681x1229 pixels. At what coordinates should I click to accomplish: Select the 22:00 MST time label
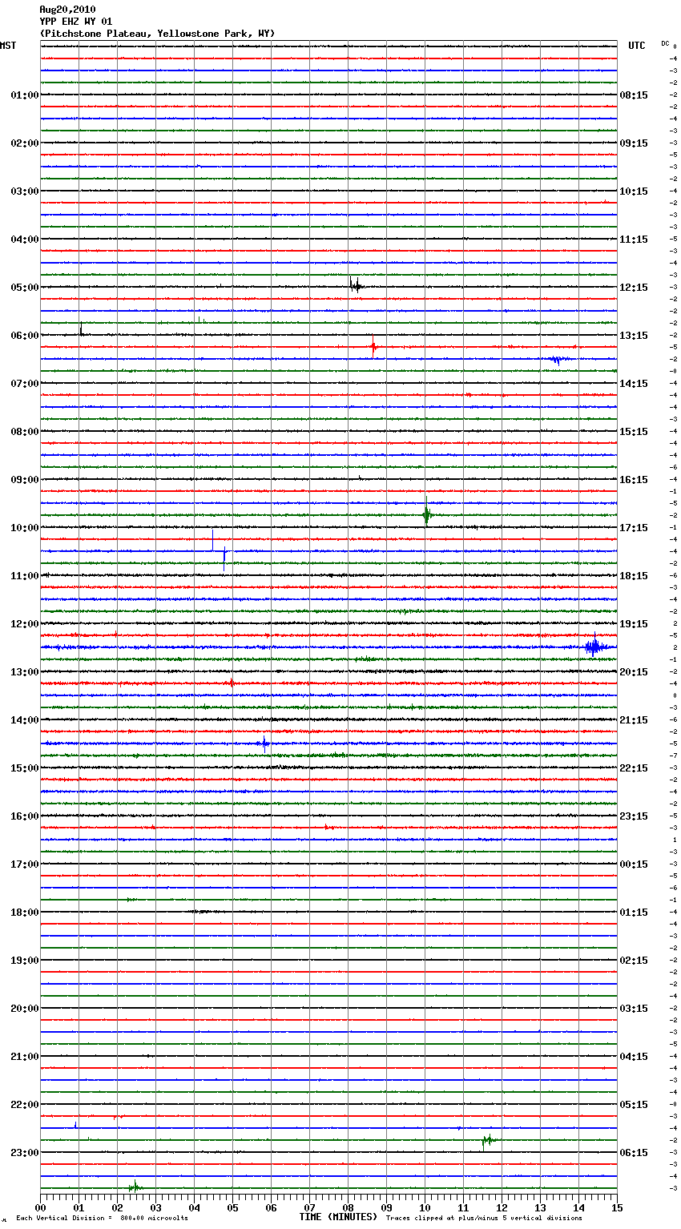[25, 1105]
